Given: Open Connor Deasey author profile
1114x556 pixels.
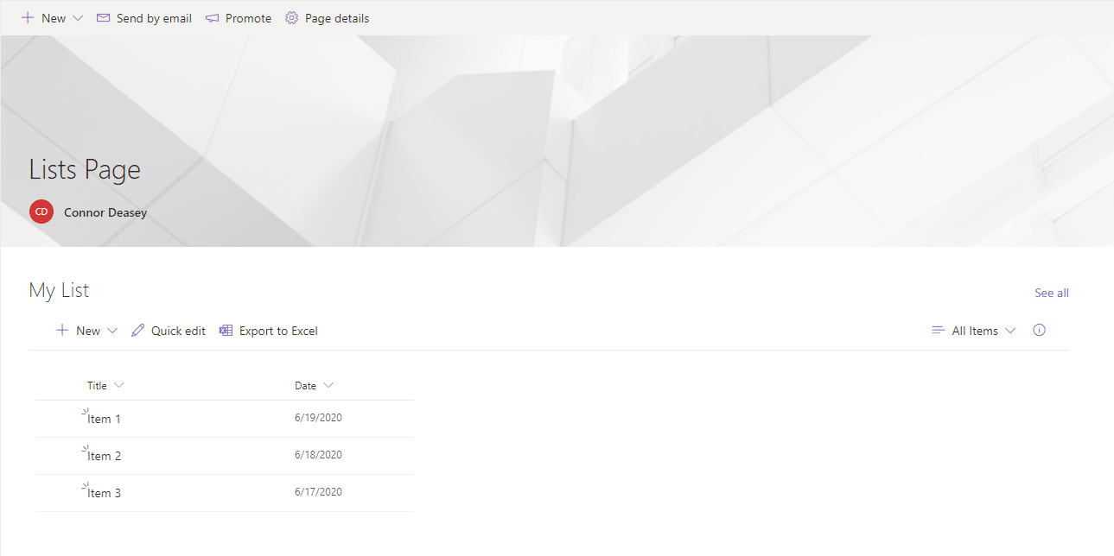Looking at the screenshot, I should 105,212.
